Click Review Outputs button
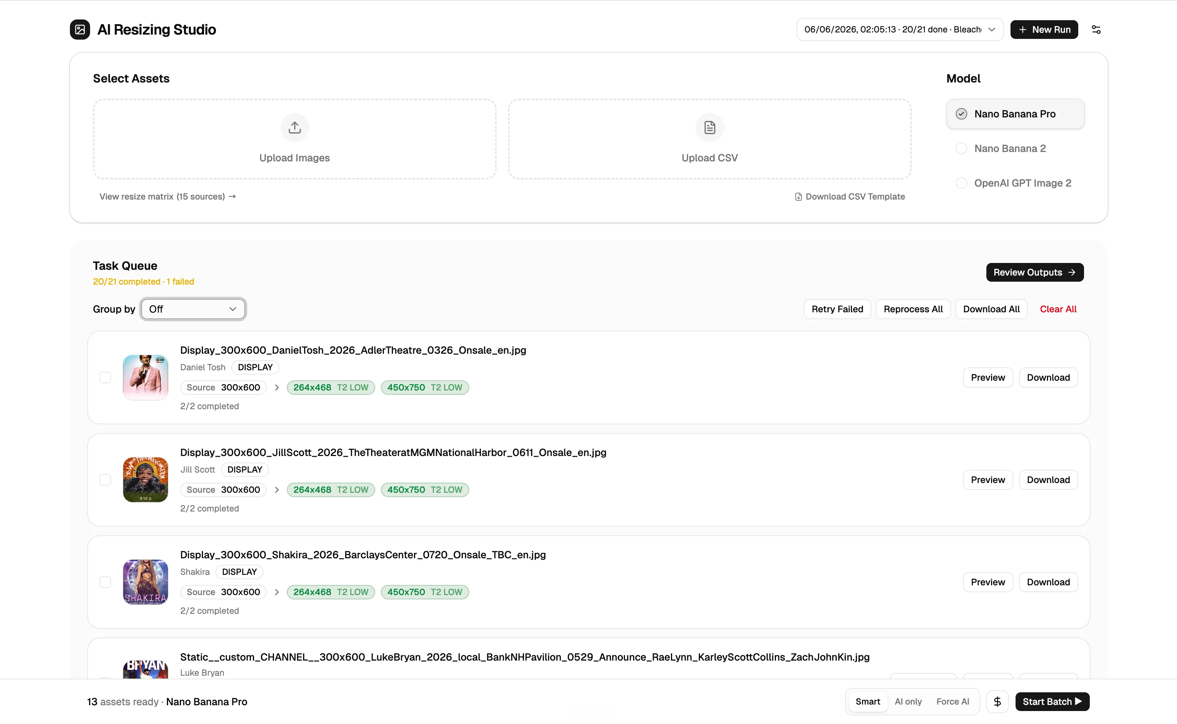Screen dimensions: 1177x724 pyautogui.click(x=1035, y=272)
